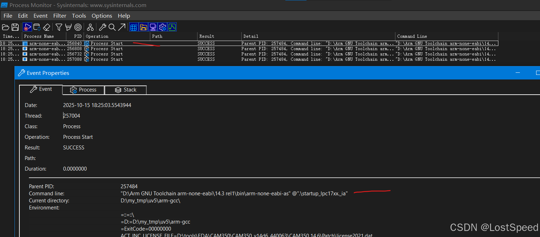Switch to the Process tab
This screenshot has width=540, height=237.
pos(83,90)
